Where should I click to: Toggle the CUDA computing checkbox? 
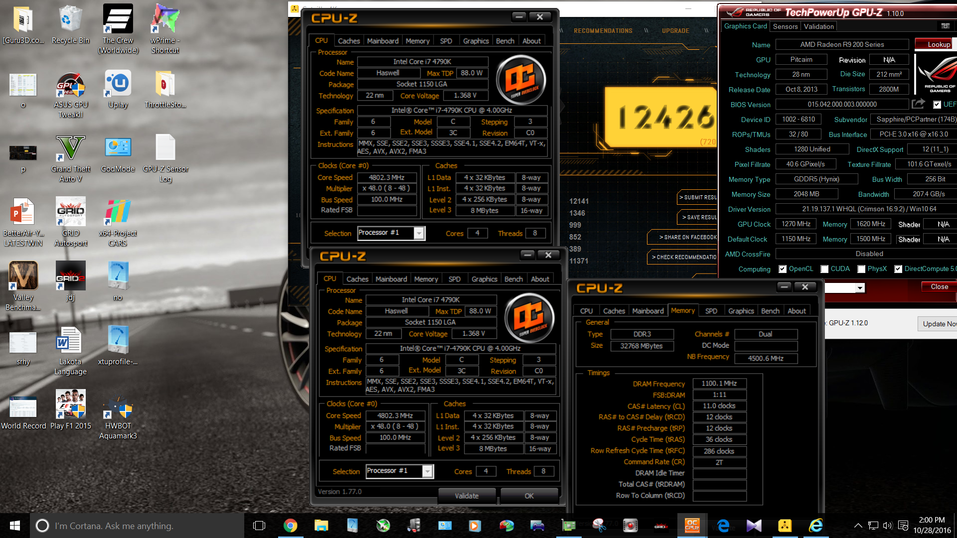[x=824, y=269]
